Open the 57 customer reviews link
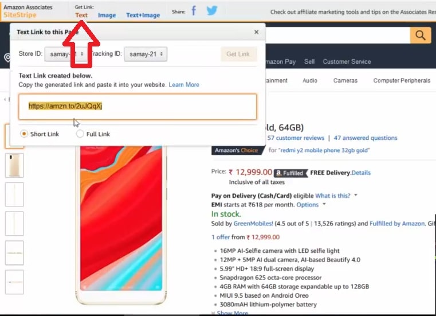This screenshot has width=436, height=316. tap(296, 138)
